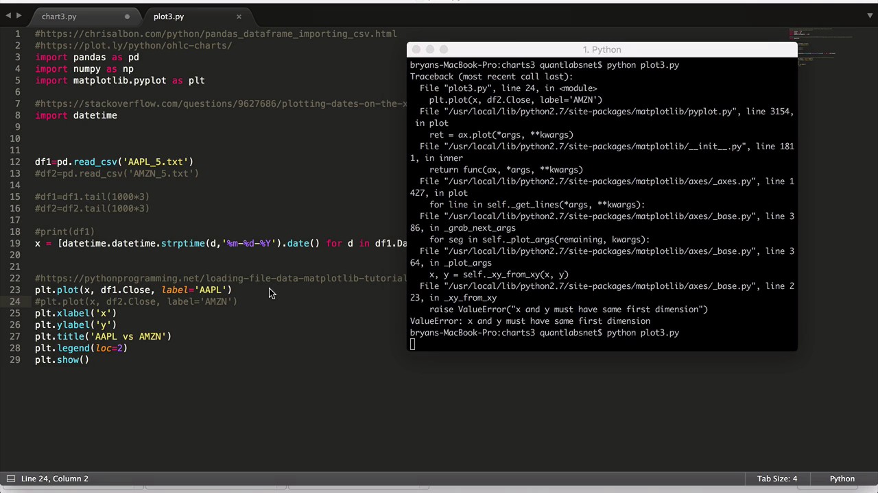
Task: Click the strptime list comprehension line
Action: (221, 244)
